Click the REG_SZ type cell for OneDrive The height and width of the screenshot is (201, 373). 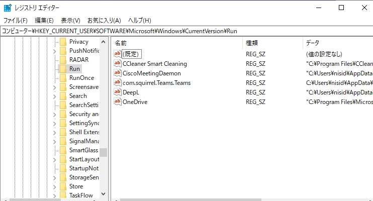255,102
